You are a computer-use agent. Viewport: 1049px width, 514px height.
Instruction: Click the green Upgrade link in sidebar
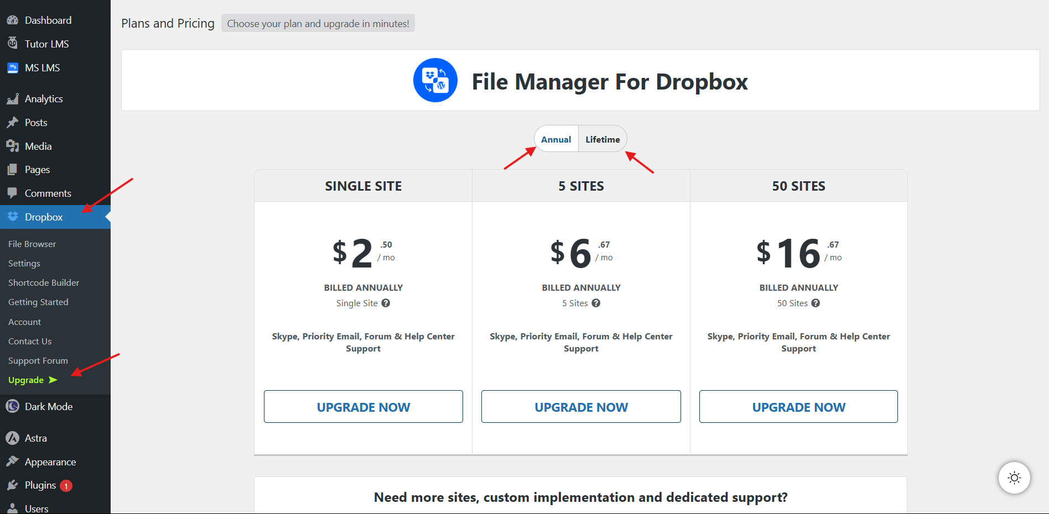pyautogui.click(x=33, y=380)
